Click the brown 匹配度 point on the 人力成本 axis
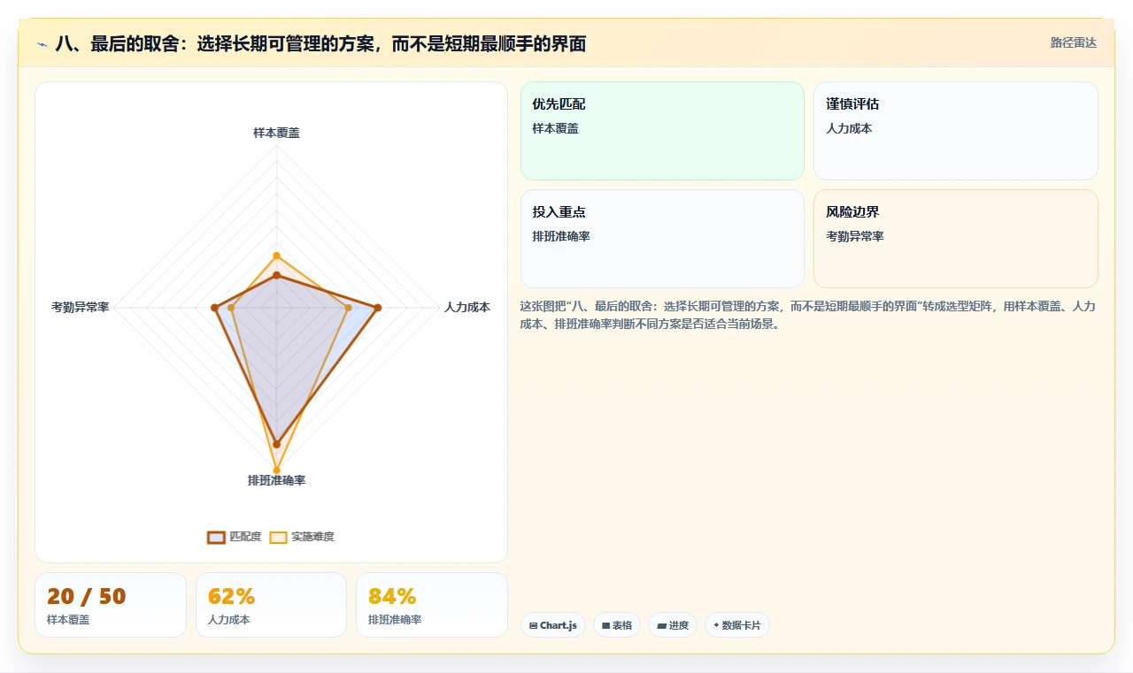 click(x=378, y=308)
